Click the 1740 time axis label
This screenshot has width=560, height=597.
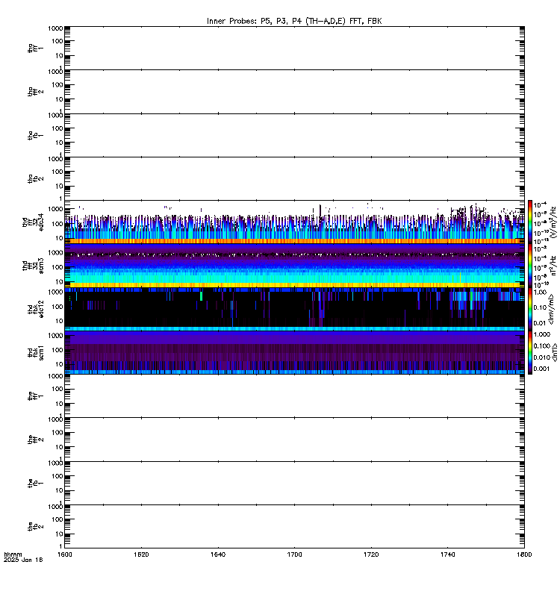click(x=447, y=554)
